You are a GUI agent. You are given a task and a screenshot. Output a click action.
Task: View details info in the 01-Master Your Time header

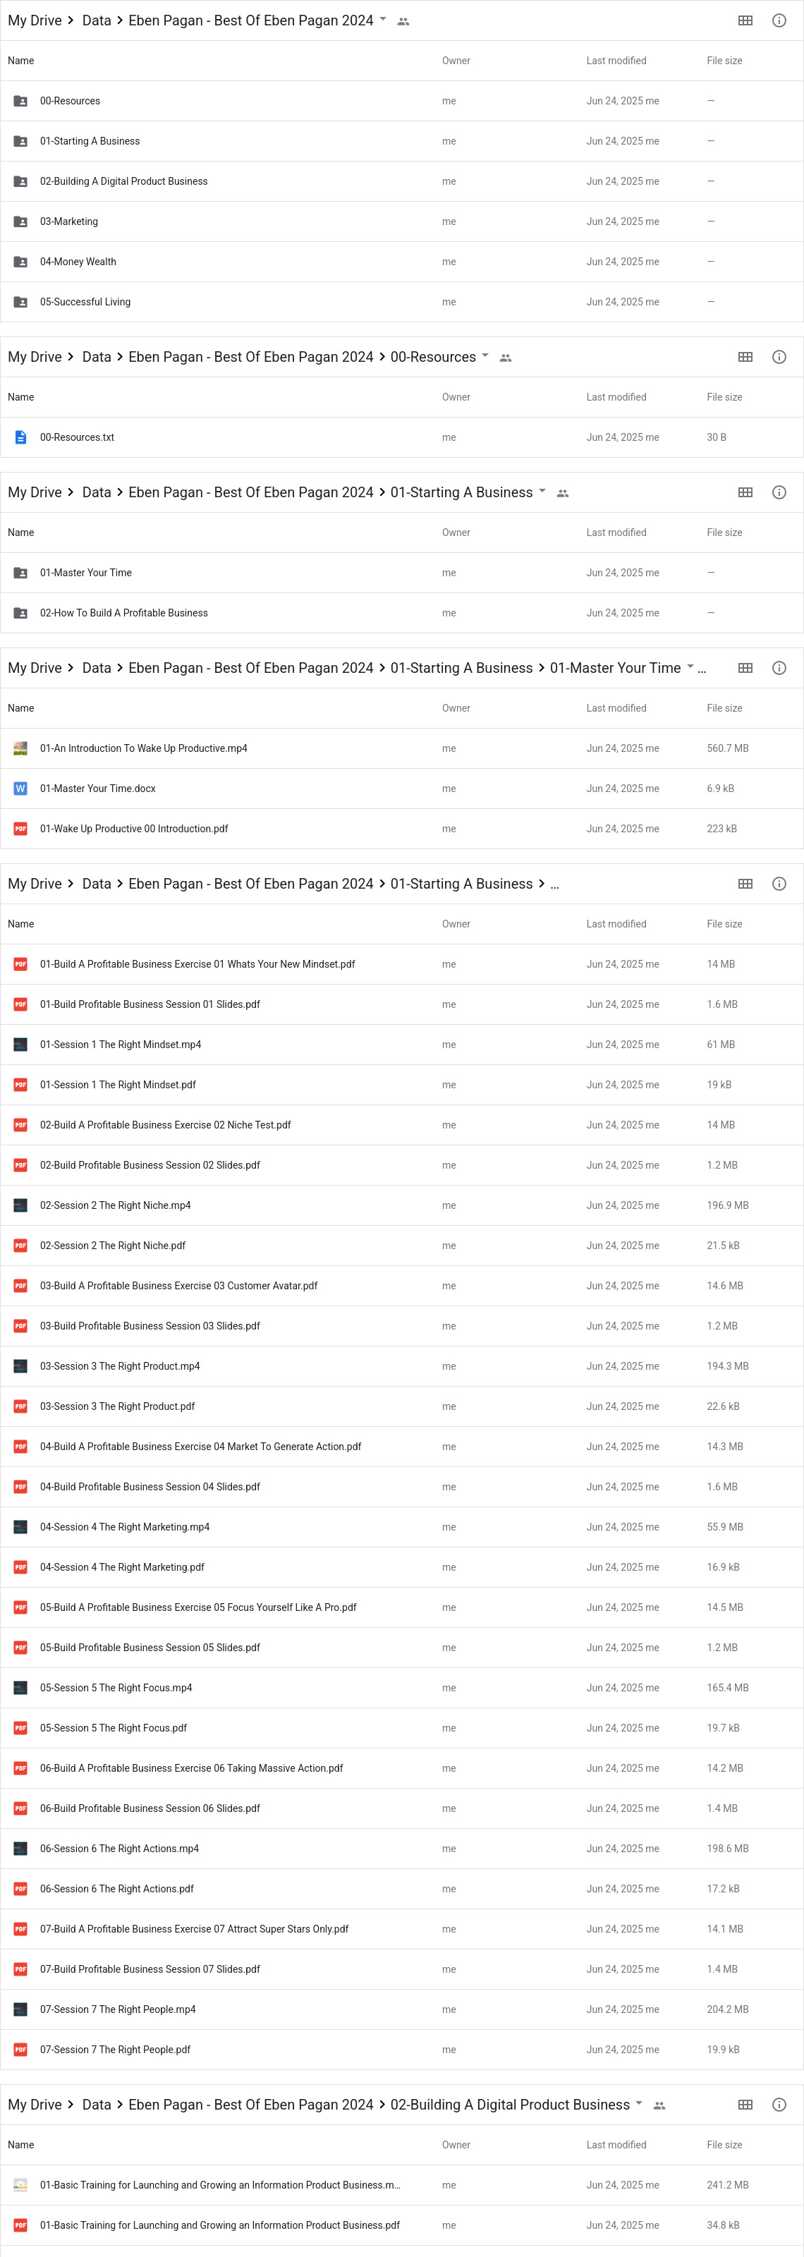[779, 668]
